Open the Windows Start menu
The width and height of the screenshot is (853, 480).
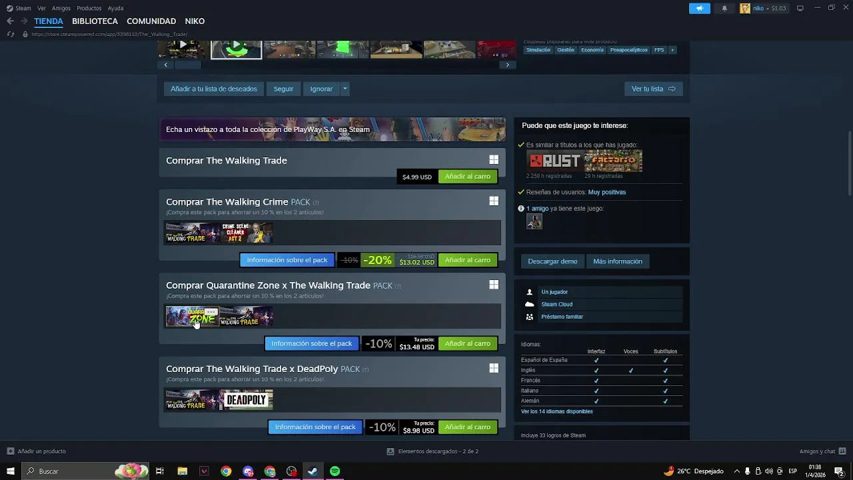coord(11,471)
